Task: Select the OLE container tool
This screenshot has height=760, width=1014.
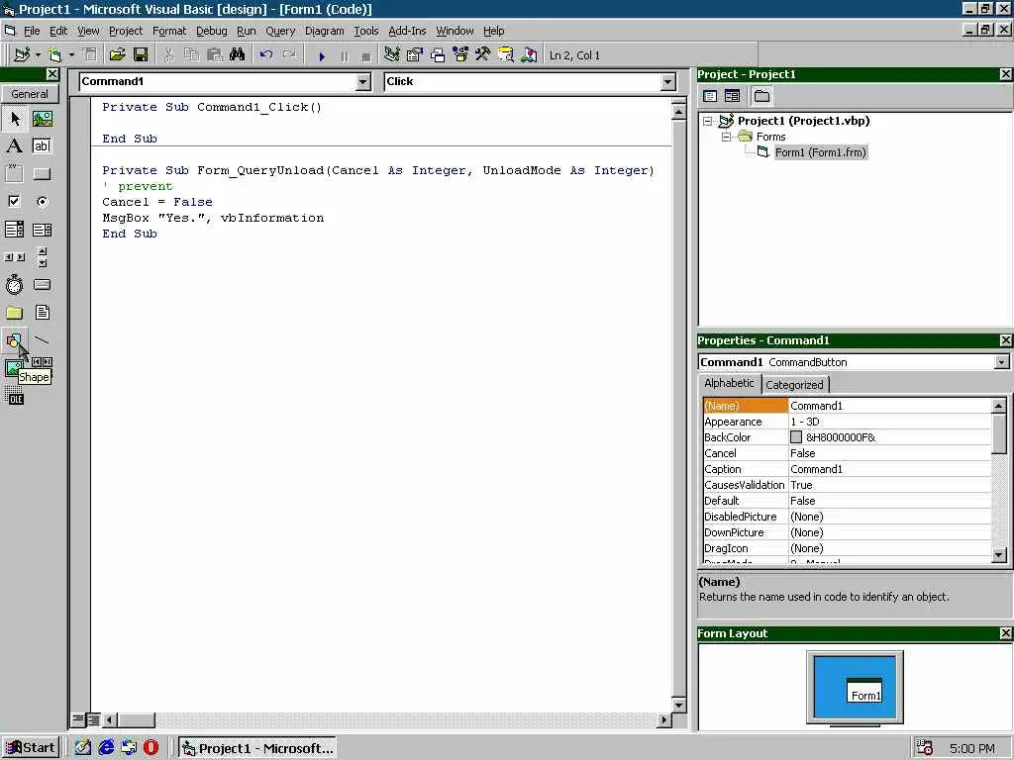Action: 14,396
